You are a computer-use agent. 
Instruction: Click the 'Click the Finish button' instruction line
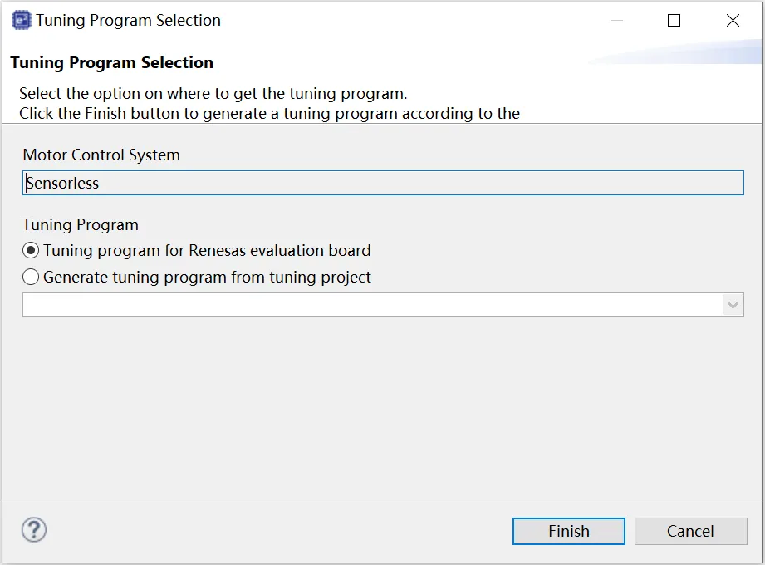tap(269, 113)
